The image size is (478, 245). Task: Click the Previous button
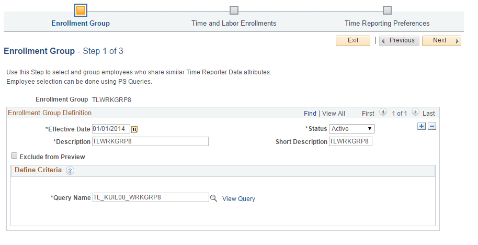click(x=399, y=41)
